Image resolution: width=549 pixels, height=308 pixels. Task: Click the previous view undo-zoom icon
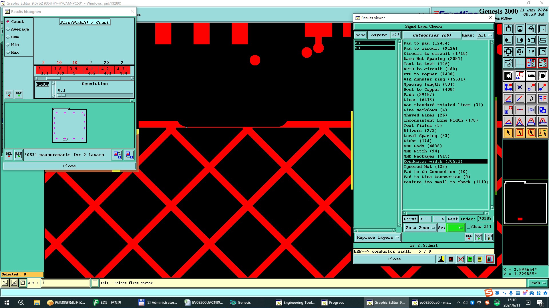[531, 40]
